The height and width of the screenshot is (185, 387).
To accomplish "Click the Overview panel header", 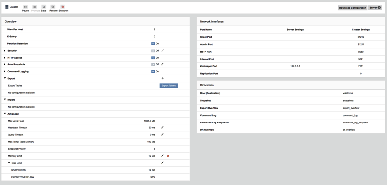I will tap(96, 22).
